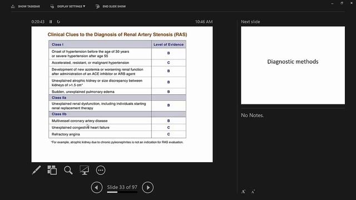
Task: Click the current slide view
Action: pos(122,94)
